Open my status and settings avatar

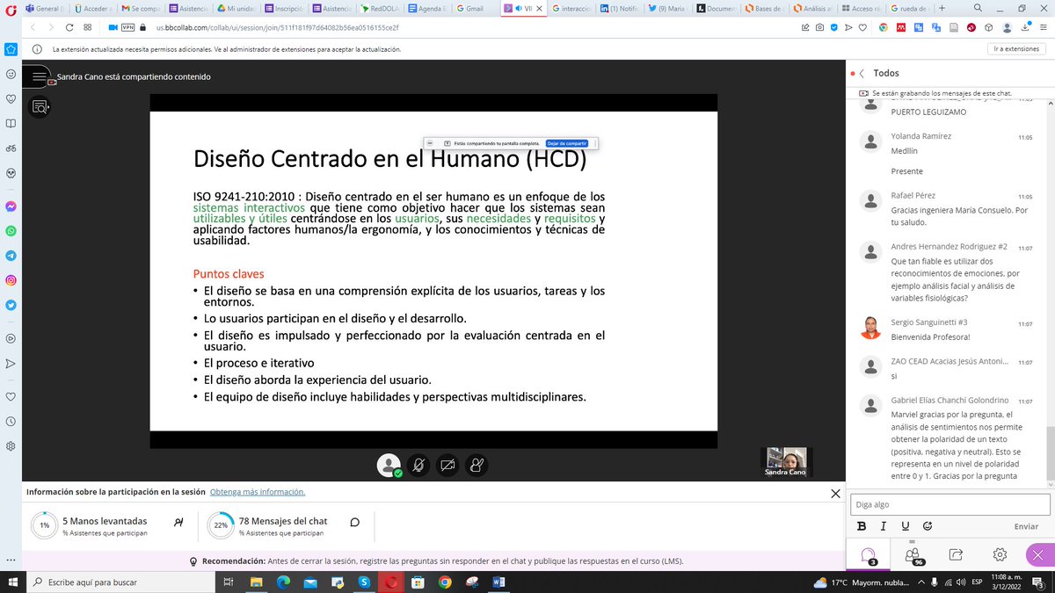pyautogui.click(x=389, y=465)
